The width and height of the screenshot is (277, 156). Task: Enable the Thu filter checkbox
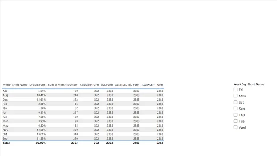pos(235,114)
